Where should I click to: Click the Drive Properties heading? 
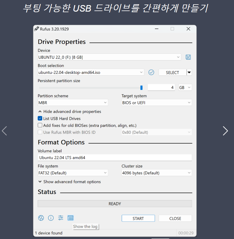(x=62, y=42)
